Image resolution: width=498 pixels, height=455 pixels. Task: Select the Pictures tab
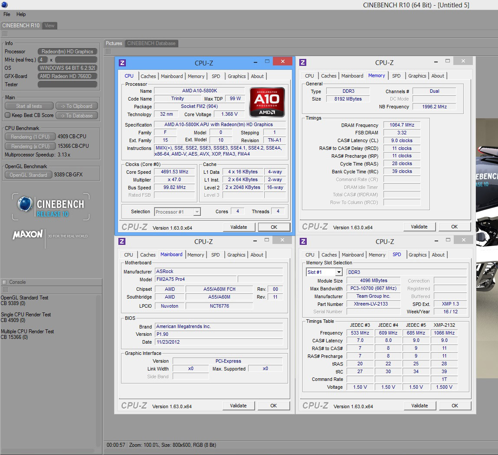114,43
